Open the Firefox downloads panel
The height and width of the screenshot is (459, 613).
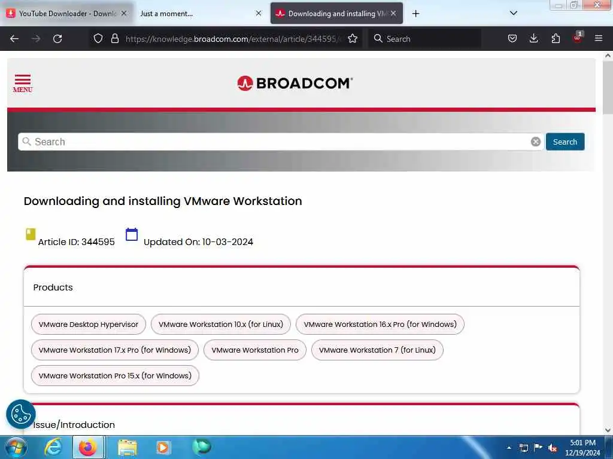pyautogui.click(x=533, y=39)
